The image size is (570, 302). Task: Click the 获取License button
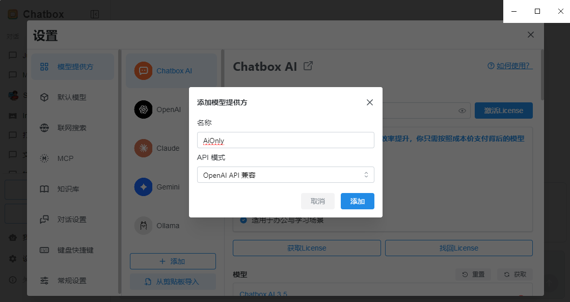coord(307,248)
